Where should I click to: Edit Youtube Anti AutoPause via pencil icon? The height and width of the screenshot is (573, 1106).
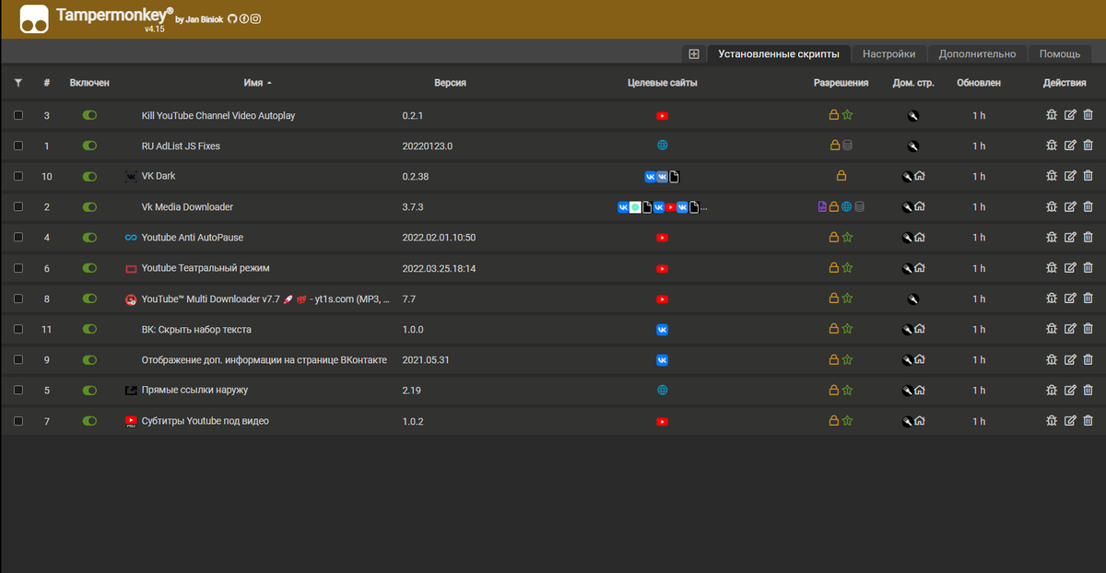pyautogui.click(x=1070, y=237)
